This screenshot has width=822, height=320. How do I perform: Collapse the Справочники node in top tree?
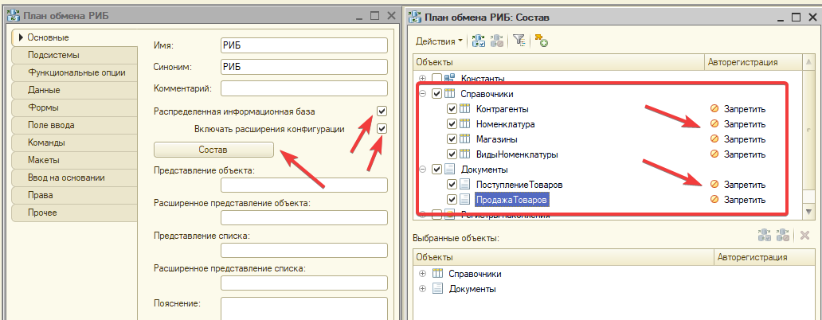[x=422, y=94]
